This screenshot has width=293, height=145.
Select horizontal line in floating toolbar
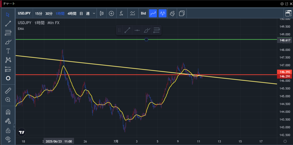137,30
